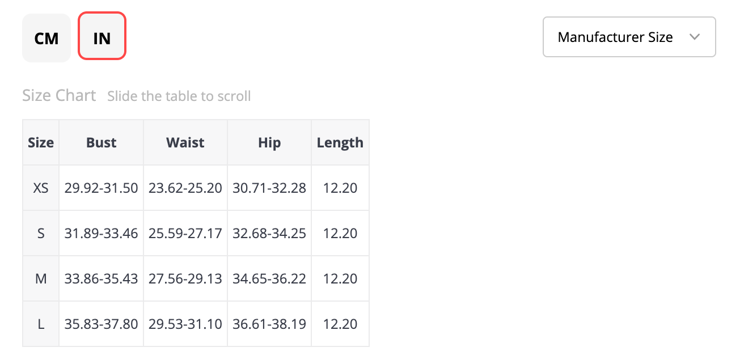Click S waist value 25.59-27.17
The width and height of the screenshot is (744, 364).
coord(185,233)
